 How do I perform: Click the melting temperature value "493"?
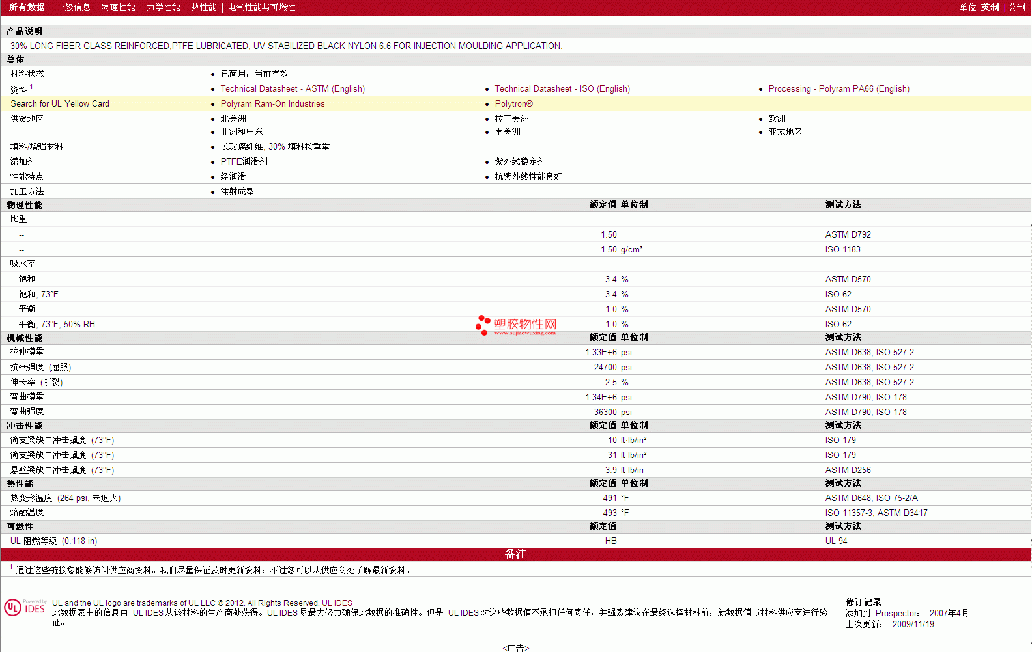click(610, 513)
